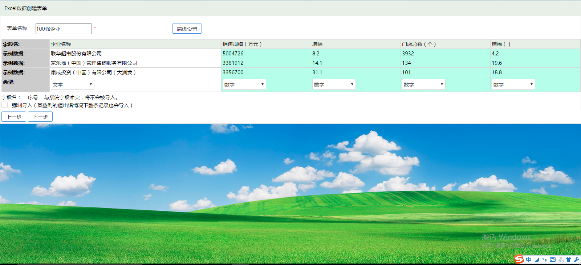Click the 表单名称 label
Viewport: 581px width, 265px height.
(x=17, y=28)
